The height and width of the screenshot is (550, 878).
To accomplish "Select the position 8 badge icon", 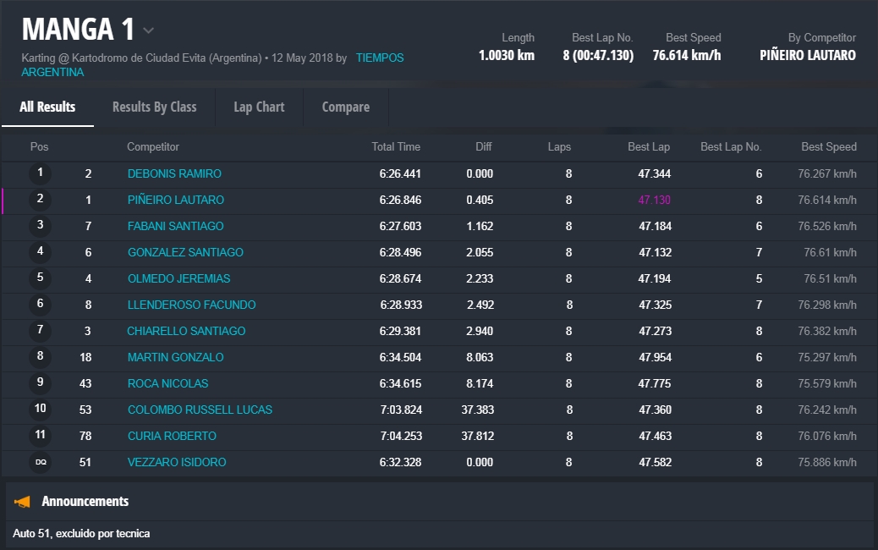I will (40, 357).
